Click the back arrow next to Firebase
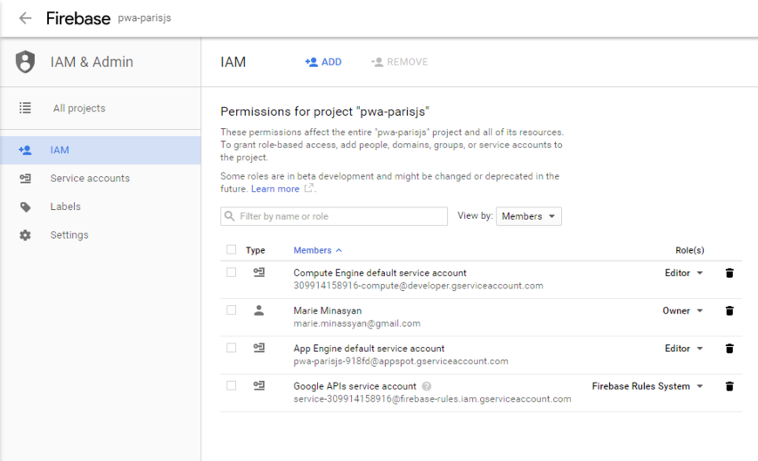758x461 pixels. (x=25, y=18)
